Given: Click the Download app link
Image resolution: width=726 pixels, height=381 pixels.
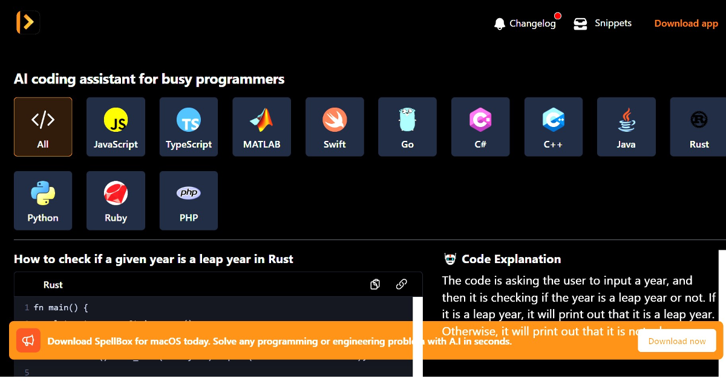Looking at the screenshot, I should tap(685, 24).
